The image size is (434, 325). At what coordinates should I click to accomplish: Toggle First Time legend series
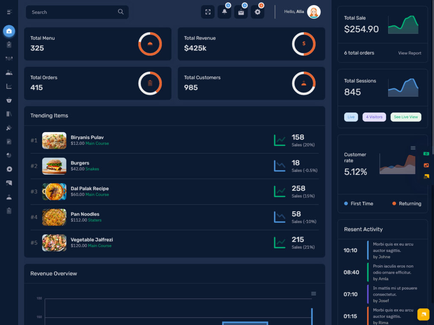[359, 204]
